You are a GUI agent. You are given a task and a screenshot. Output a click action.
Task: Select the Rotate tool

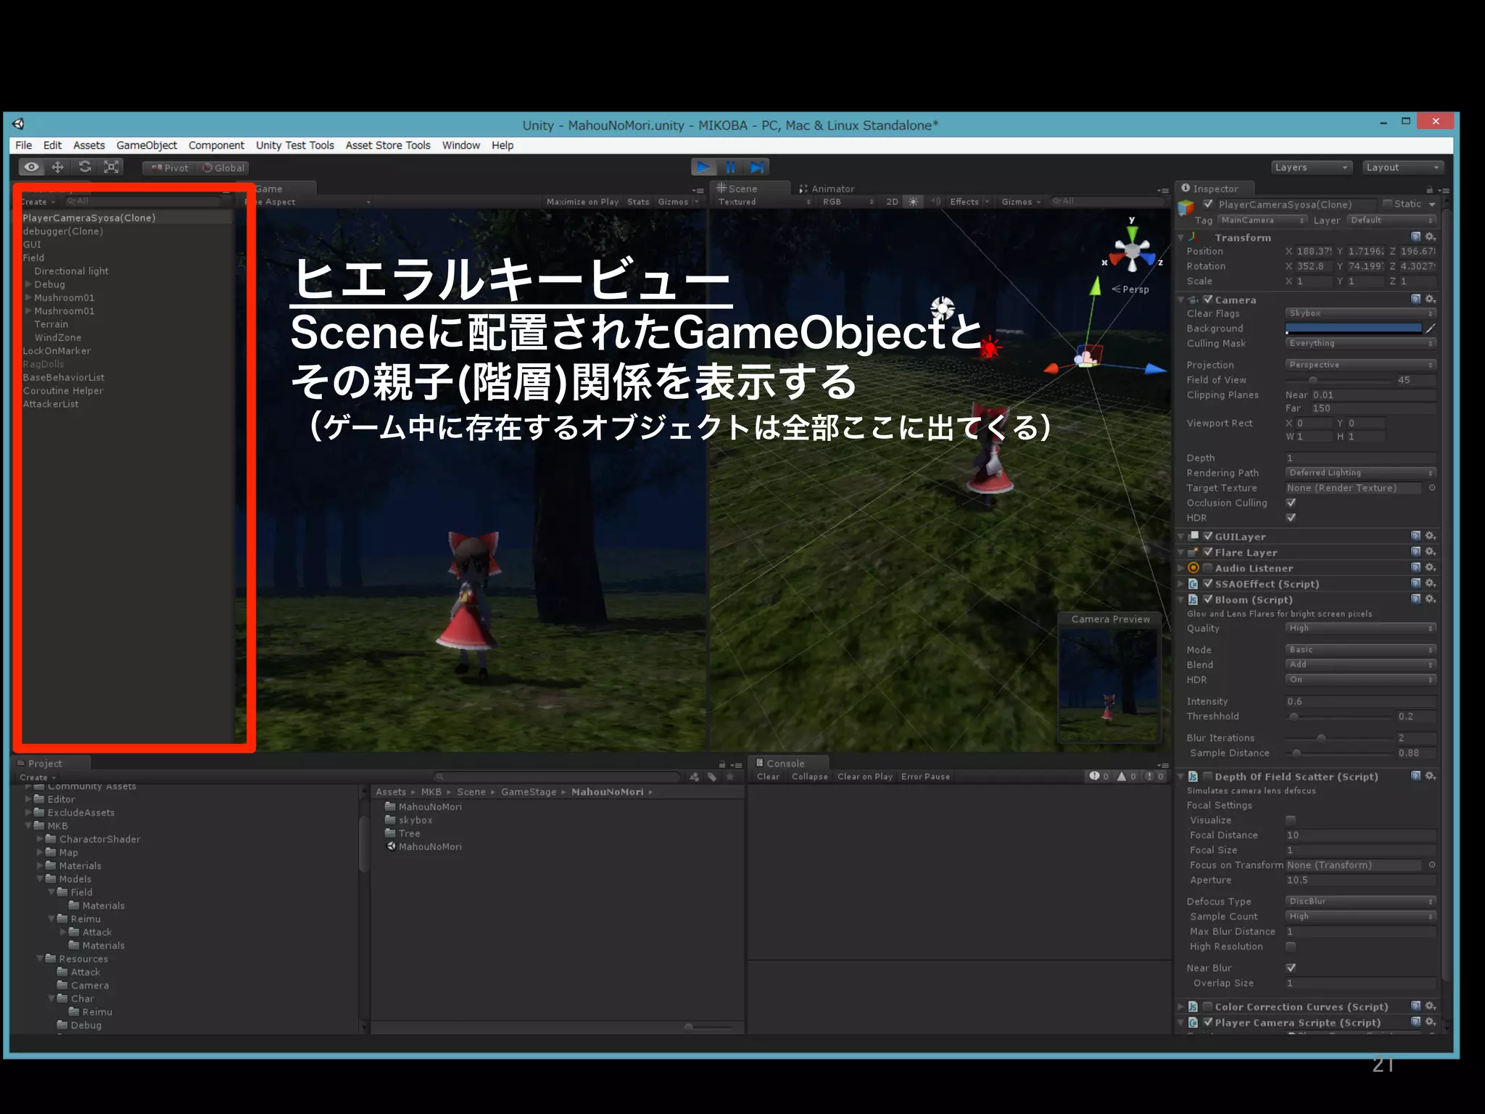tap(85, 167)
